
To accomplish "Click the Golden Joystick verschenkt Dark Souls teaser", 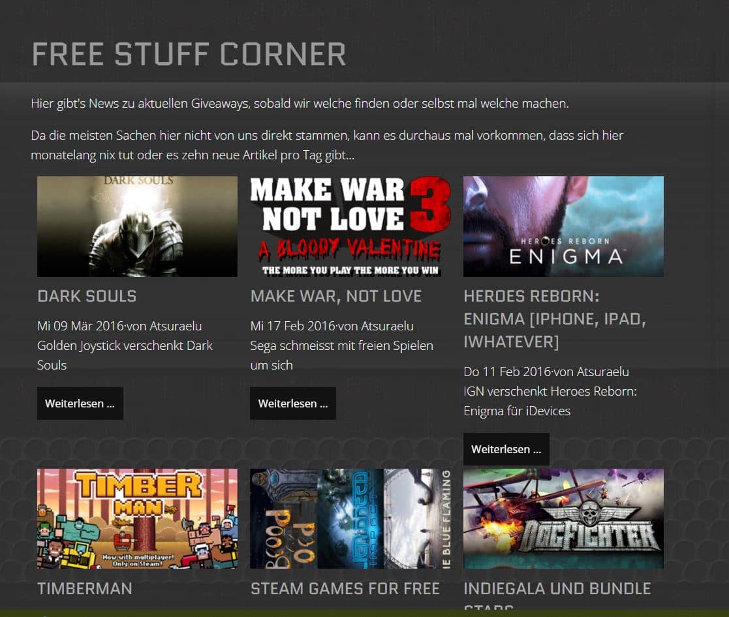I will (x=125, y=355).
